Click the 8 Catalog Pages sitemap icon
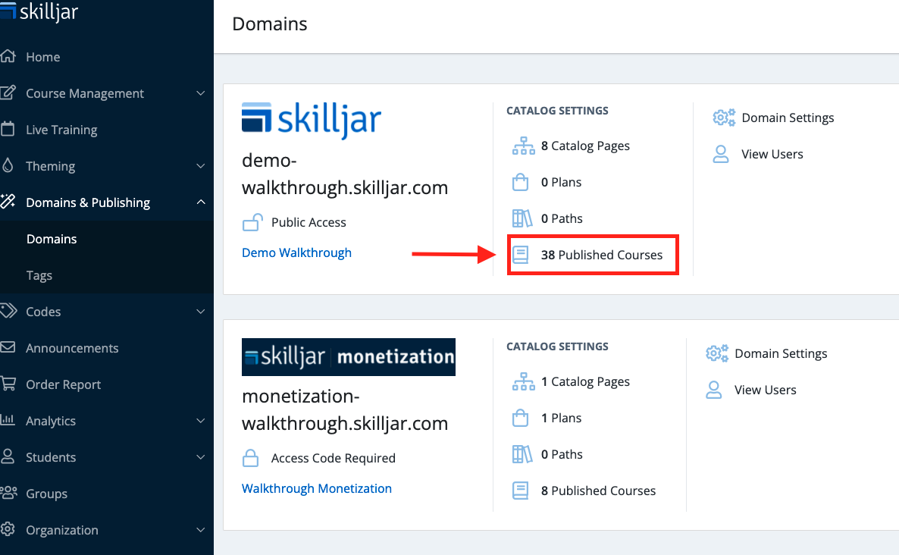 (524, 146)
